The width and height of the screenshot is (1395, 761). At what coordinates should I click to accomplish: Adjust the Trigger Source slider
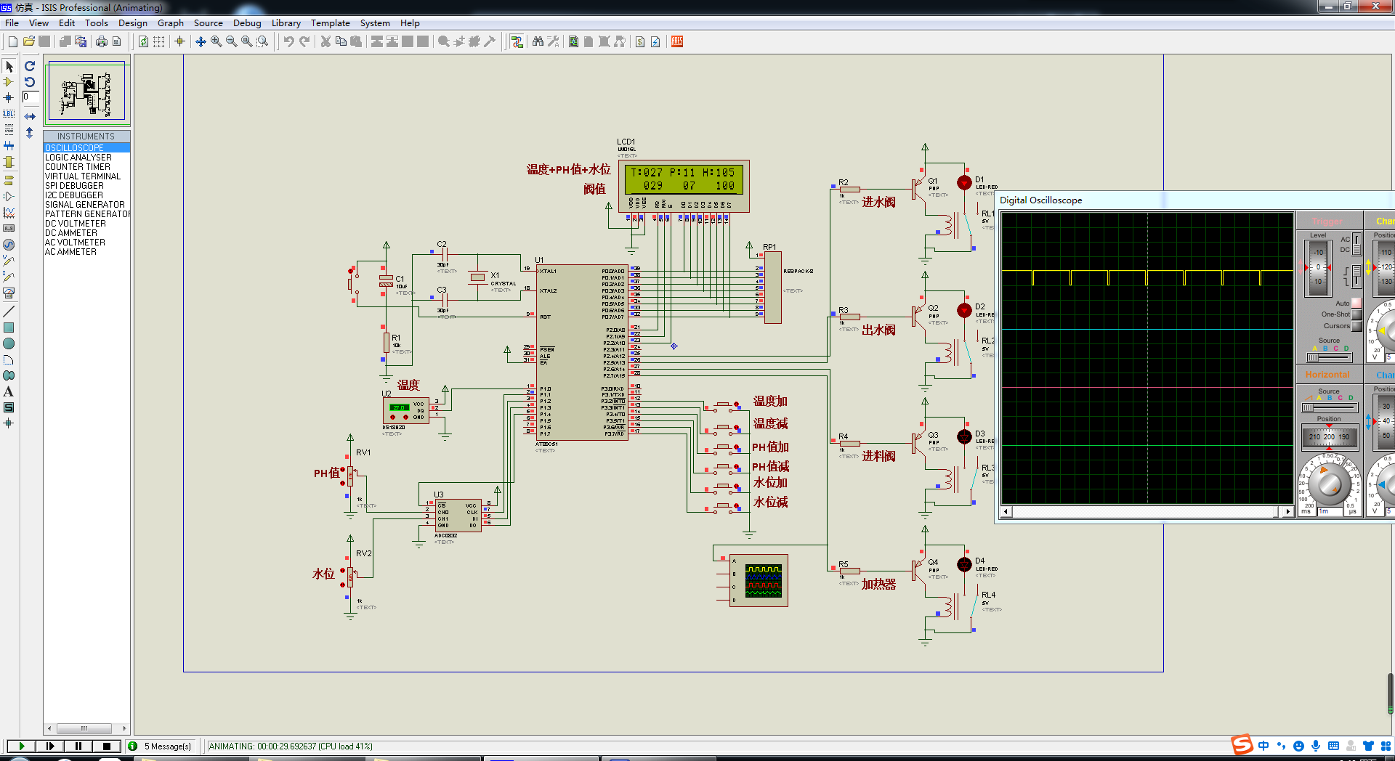(x=1328, y=357)
